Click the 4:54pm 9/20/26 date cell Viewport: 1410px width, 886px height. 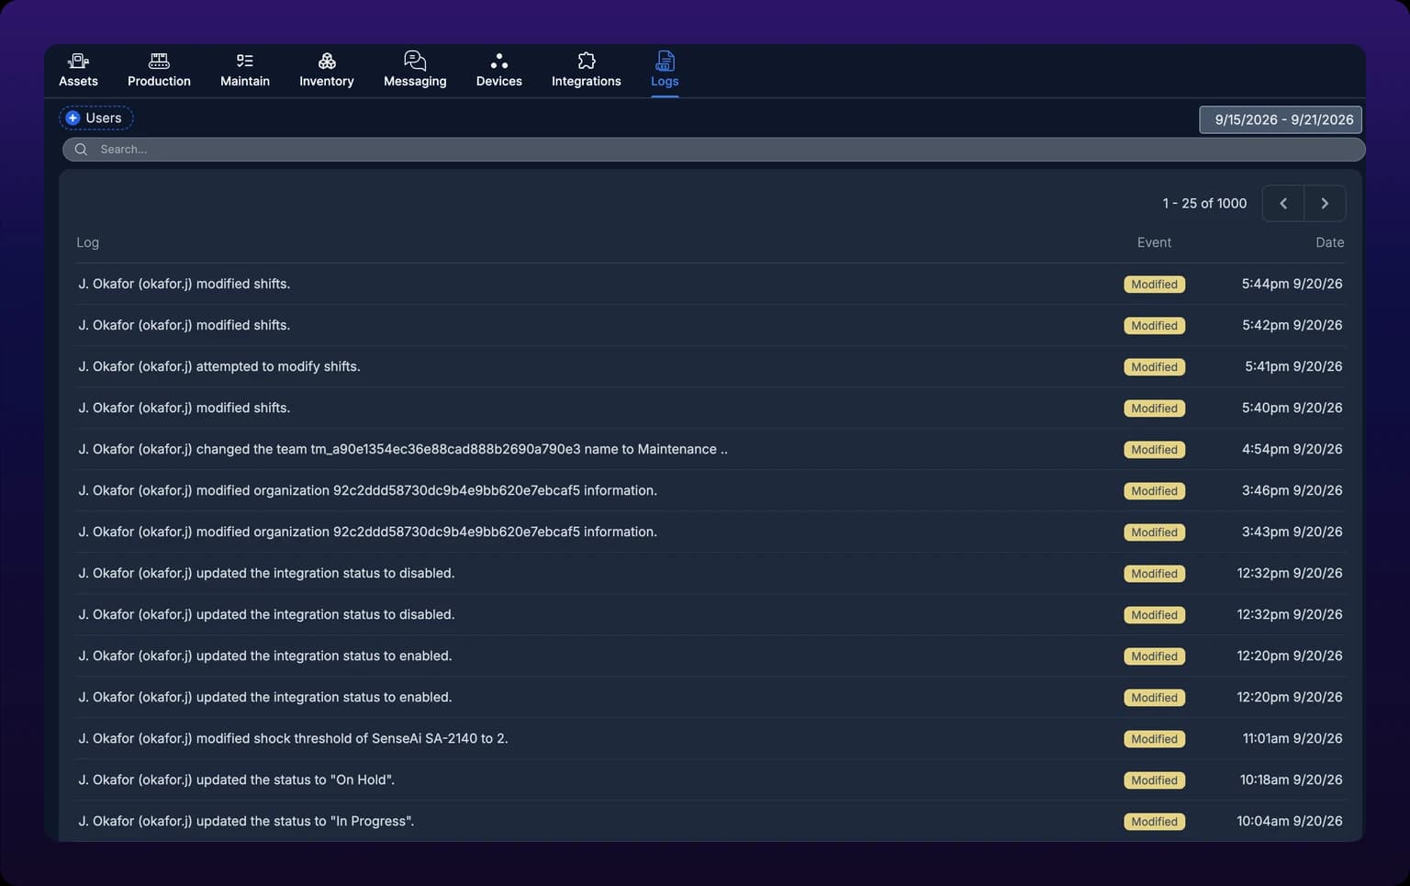[x=1292, y=449]
